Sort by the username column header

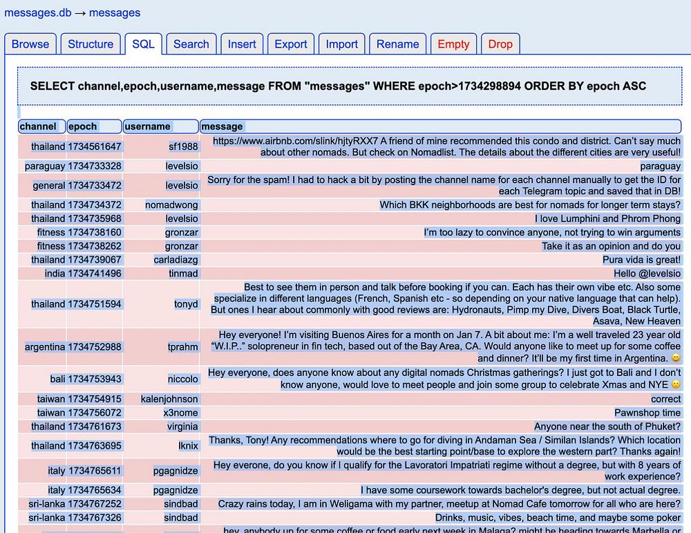161,127
